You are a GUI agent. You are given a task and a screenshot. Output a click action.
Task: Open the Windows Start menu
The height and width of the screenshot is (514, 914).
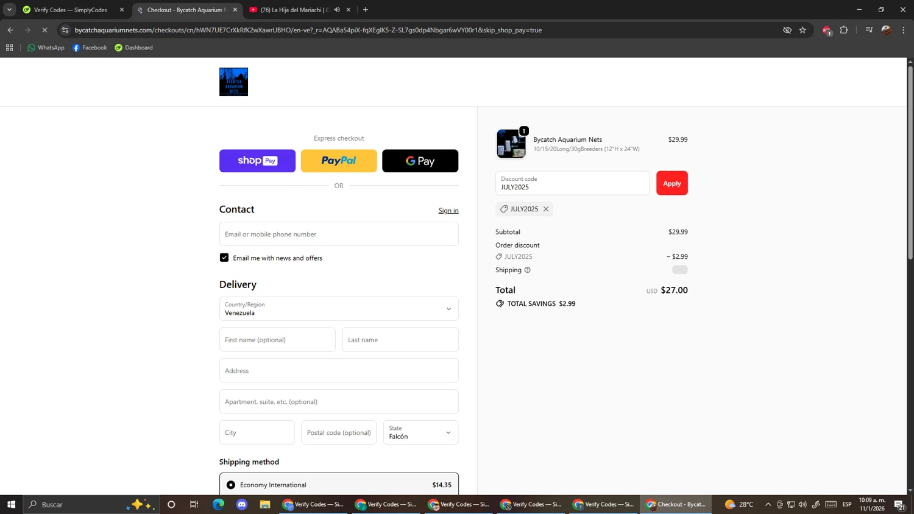(x=11, y=504)
